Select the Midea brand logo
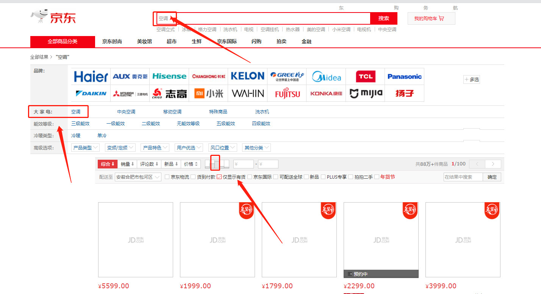 tap(326, 77)
